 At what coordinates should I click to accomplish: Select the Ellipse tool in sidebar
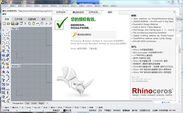click(x=8, y=38)
